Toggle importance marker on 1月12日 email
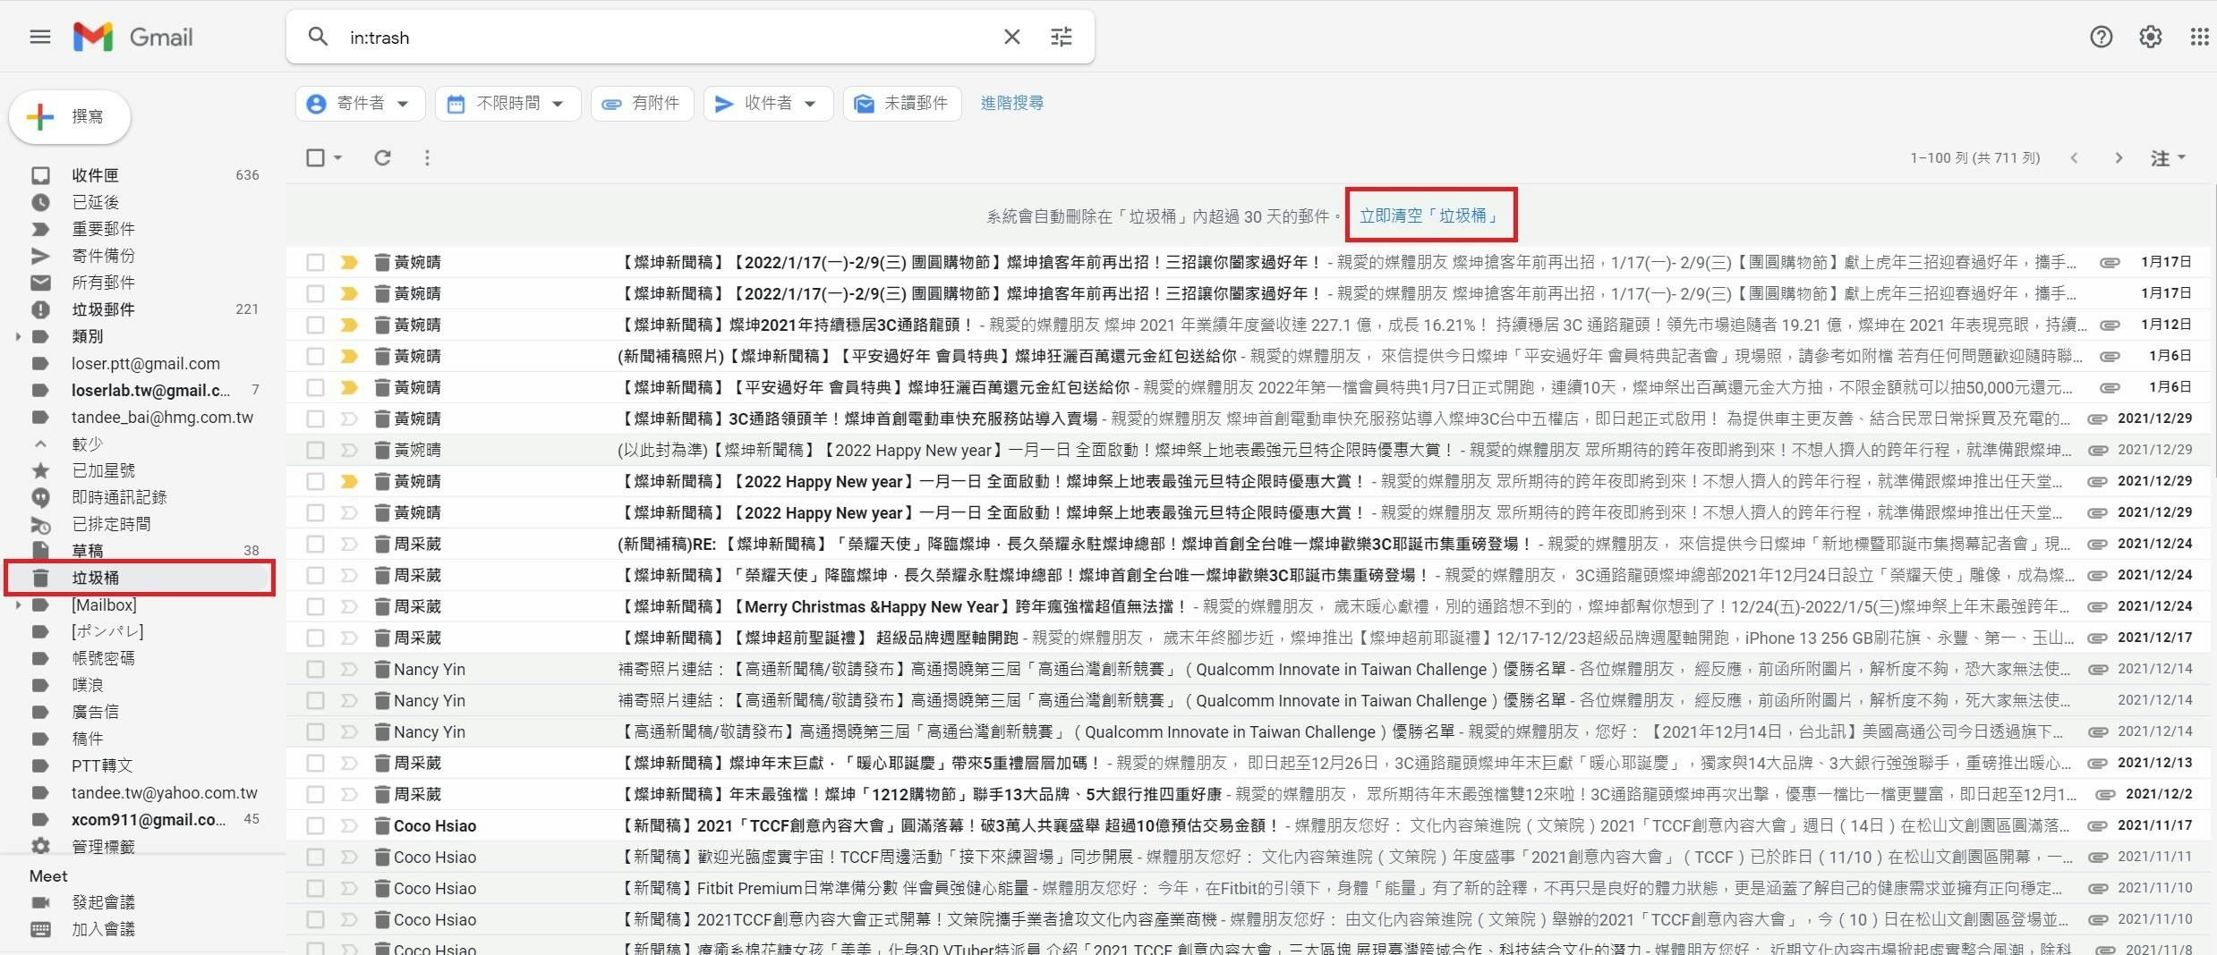 click(349, 325)
